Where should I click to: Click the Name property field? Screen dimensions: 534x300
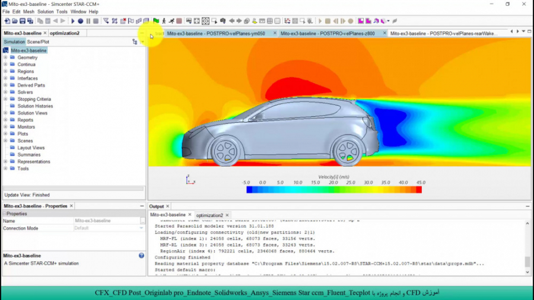(107, 221)
